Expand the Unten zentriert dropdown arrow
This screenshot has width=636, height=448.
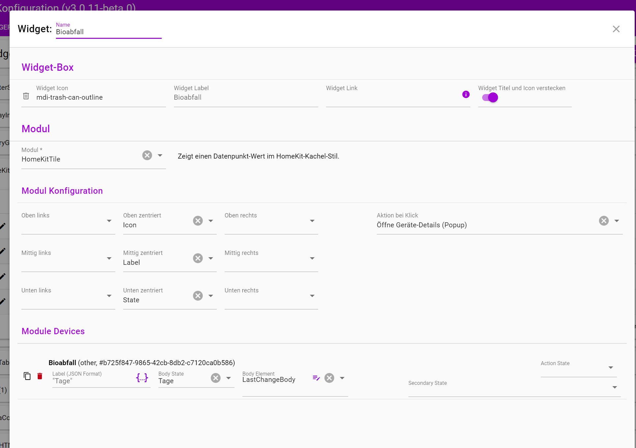pyautogui.click(x=211, y=296)
